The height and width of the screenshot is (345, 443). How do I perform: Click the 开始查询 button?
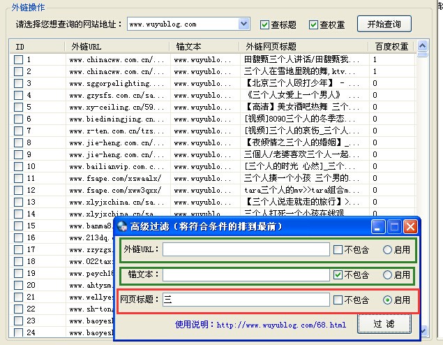click(384, 24)
